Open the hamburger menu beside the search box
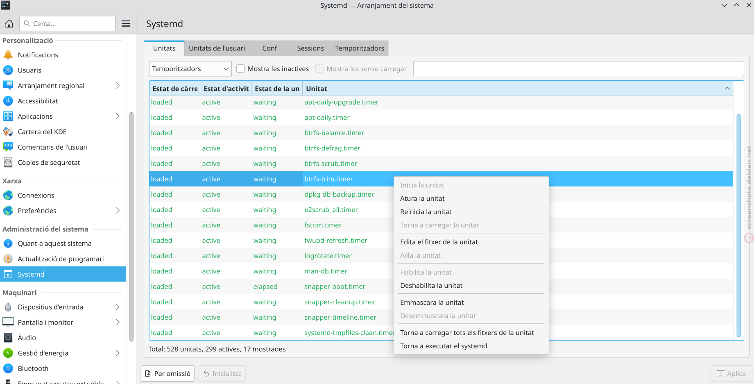 [x=126, y=23]
